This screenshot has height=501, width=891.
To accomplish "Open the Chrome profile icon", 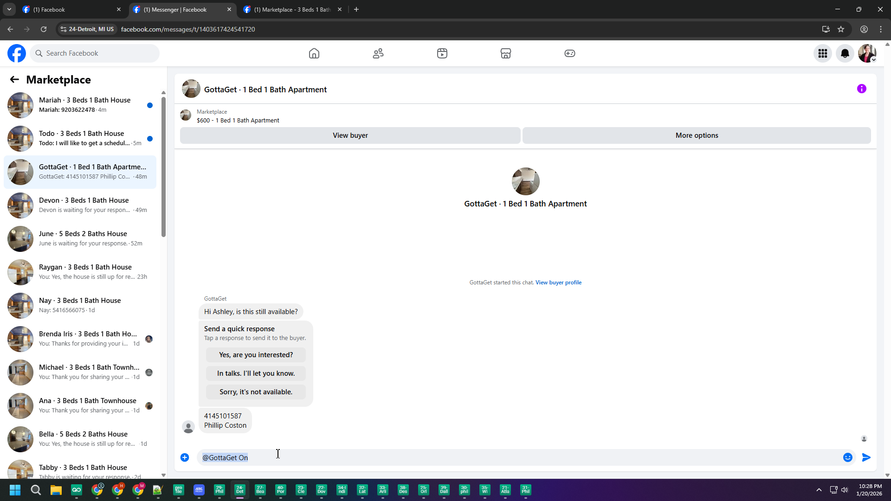I will 864,29.
